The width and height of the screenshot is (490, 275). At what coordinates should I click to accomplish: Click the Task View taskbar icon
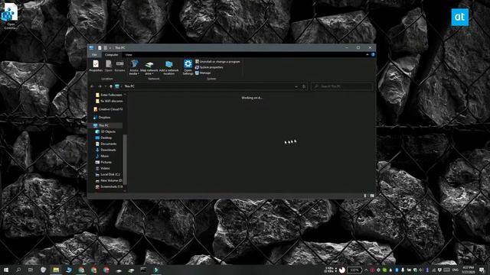click(x=31, y=270)
